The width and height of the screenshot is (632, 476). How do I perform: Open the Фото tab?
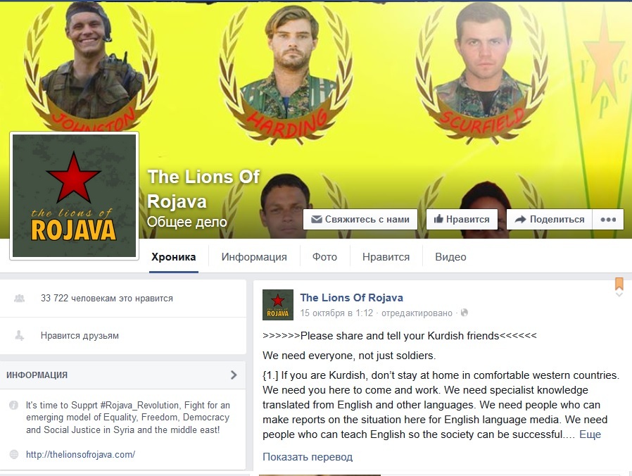tap(324, 257)
